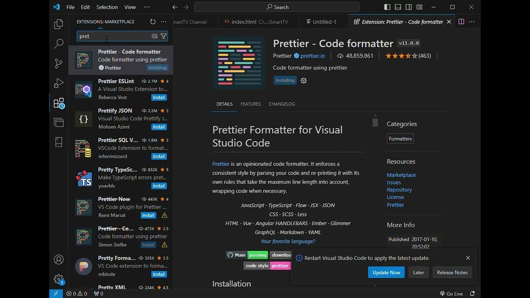530x298 pixels.
Task: Install the Prettier Now extension
Action: (x=148, y=215)
